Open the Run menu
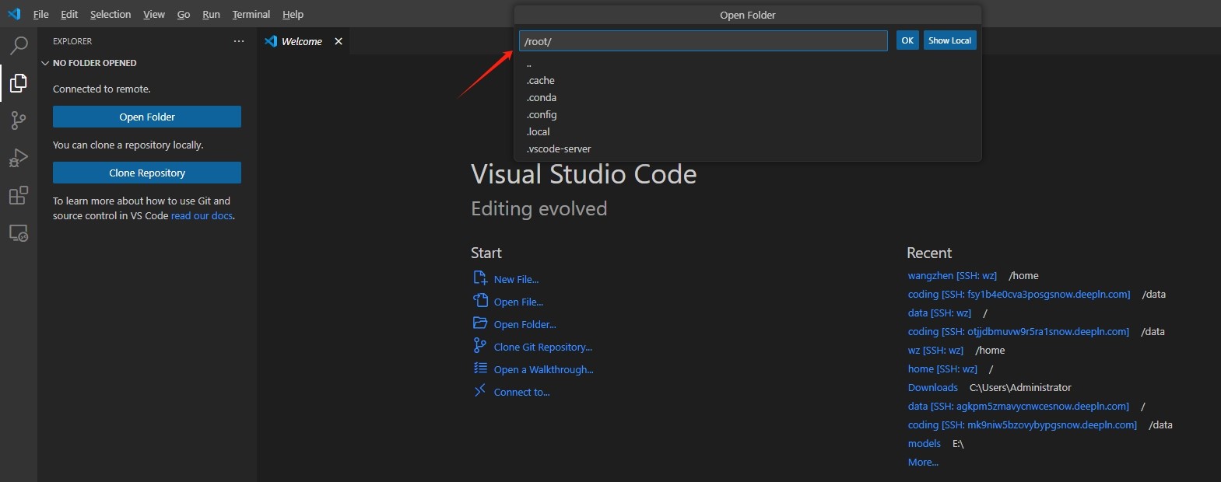The height and width of the screenshot is (482, 1221). point(211,14)
